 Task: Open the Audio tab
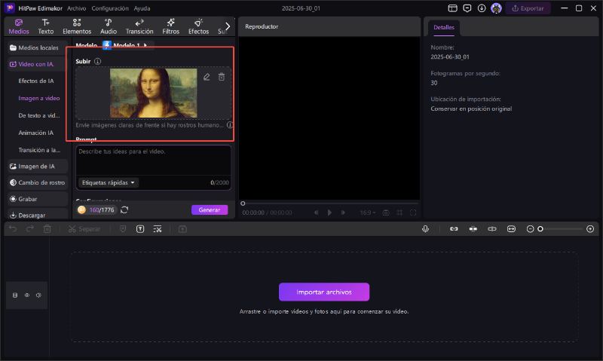[109, 26]
